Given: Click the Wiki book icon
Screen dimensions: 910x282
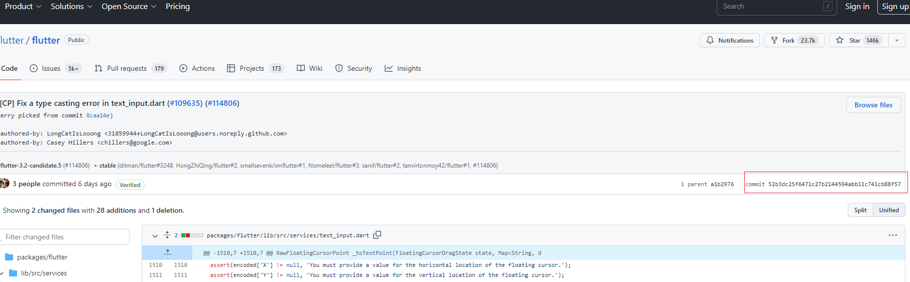Looking at the screenshot, I should [301, 68].
